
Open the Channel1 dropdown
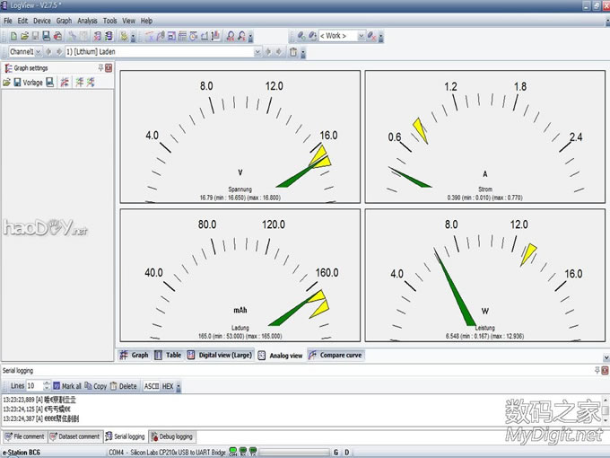point(40,52)
